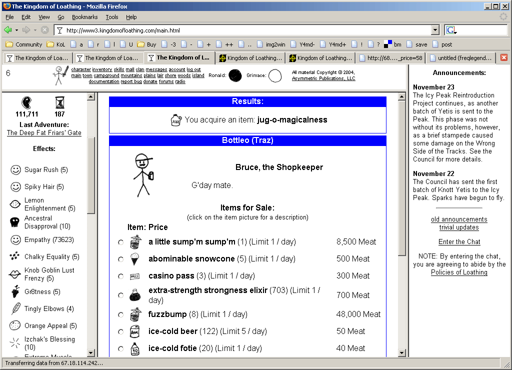The height and width of the screenshot is (370, 512).
Task: Click the ice-cold fotie bottle picture
Action: pyautogui.click(x=135, y=348)
